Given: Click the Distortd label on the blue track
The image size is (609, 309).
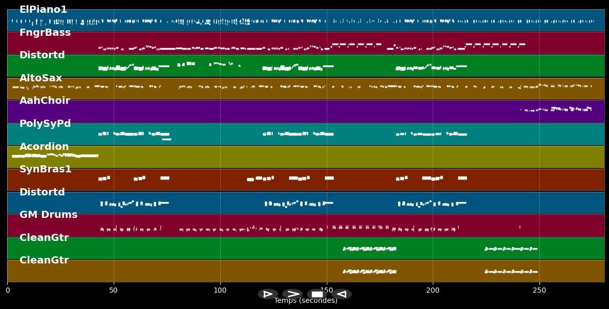Looking at the screenshot, I should [42, 192].
